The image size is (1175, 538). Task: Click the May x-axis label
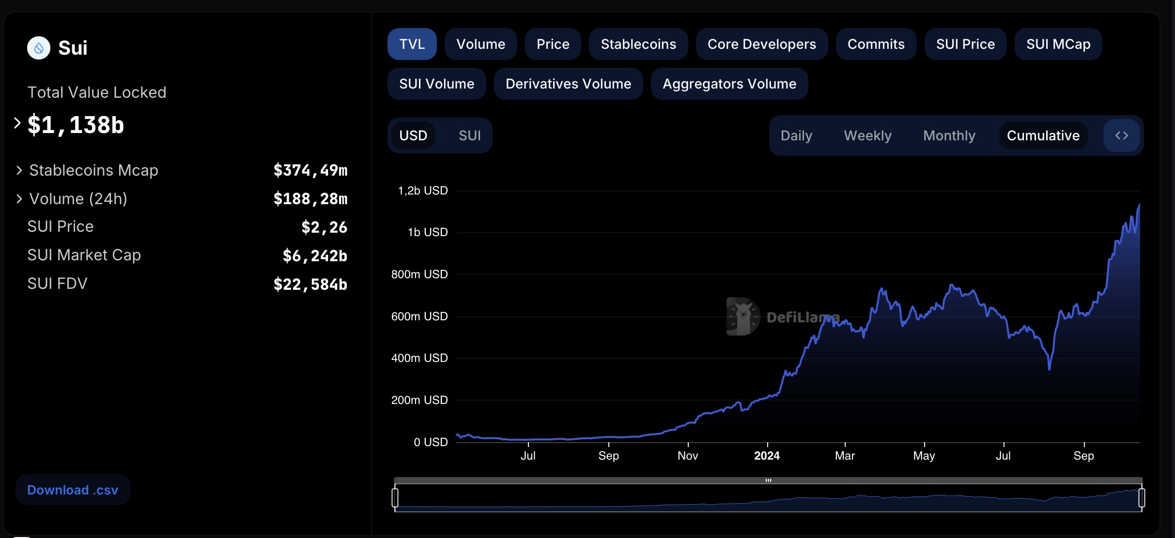click(924, 456)
